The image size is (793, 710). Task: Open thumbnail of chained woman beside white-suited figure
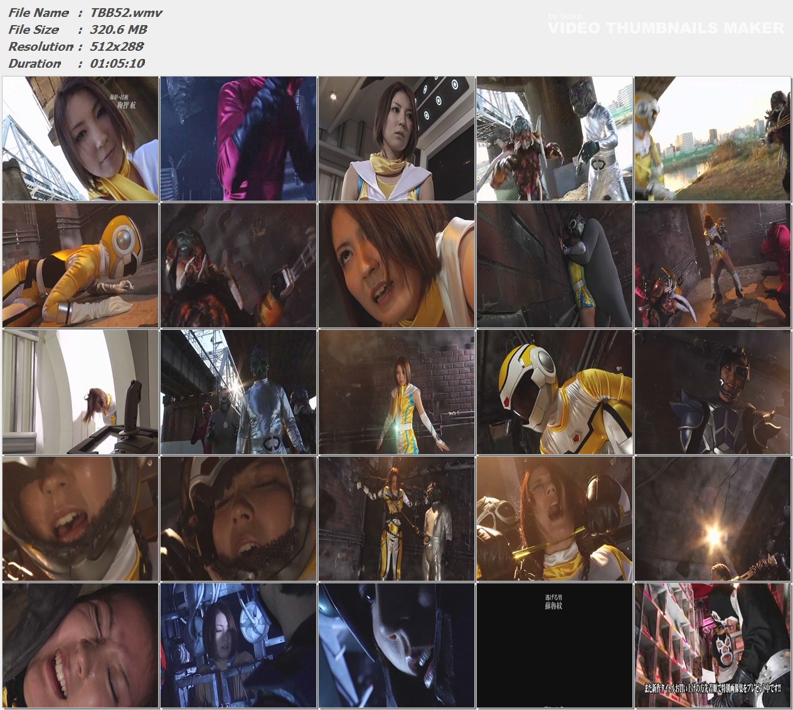[396, 519]
